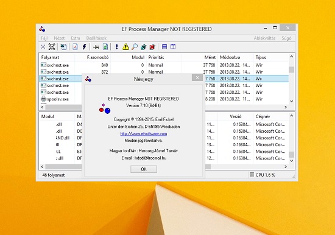Click the document with red checkmark icon
Image resolution: width=335 pixels, height=235 pixels.
point(75,46)
